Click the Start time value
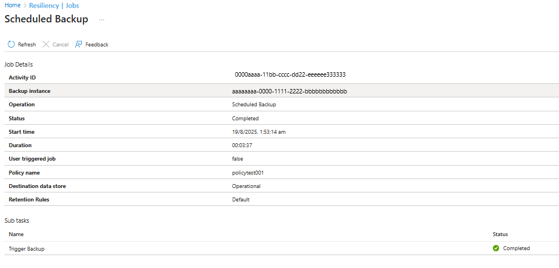559x268 pixels. [259, 131]
